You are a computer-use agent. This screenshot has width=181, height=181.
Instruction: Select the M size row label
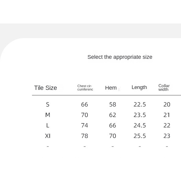click(48, 115)
